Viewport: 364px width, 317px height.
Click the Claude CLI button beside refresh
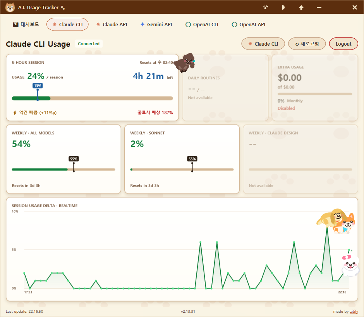[263, 44]
